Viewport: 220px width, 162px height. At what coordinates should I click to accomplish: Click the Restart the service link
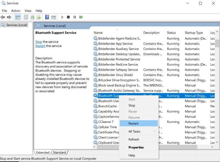[x=40, y=46]
